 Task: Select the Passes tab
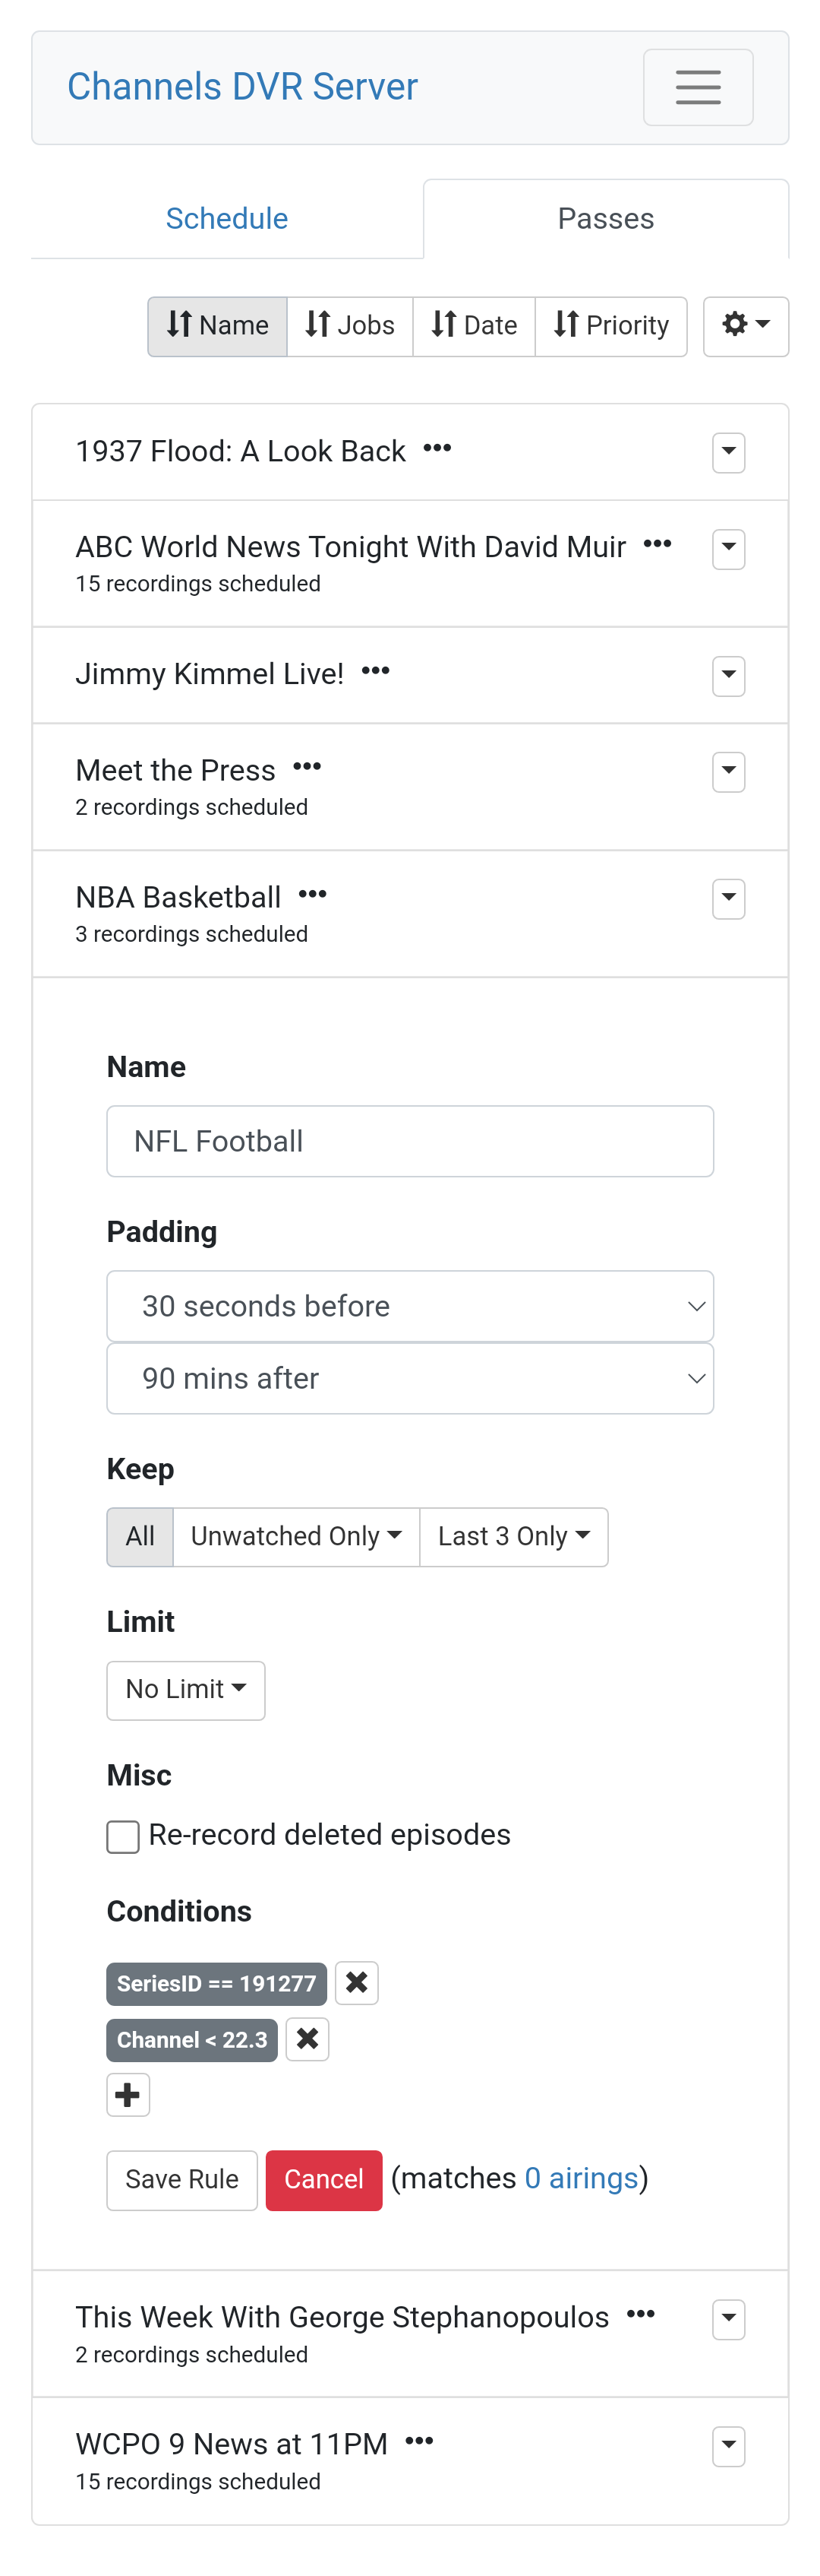click(x=605, y=219)
